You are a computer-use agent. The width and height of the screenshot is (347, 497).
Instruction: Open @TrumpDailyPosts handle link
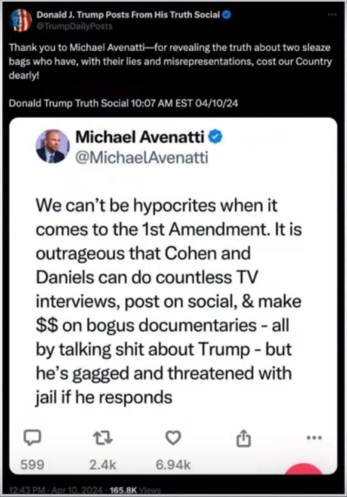75,26
